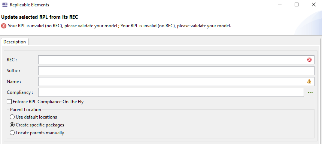Close the Replicable Elements dialog
This screenshot has height=144, width=322.
[x=314, y=4]
